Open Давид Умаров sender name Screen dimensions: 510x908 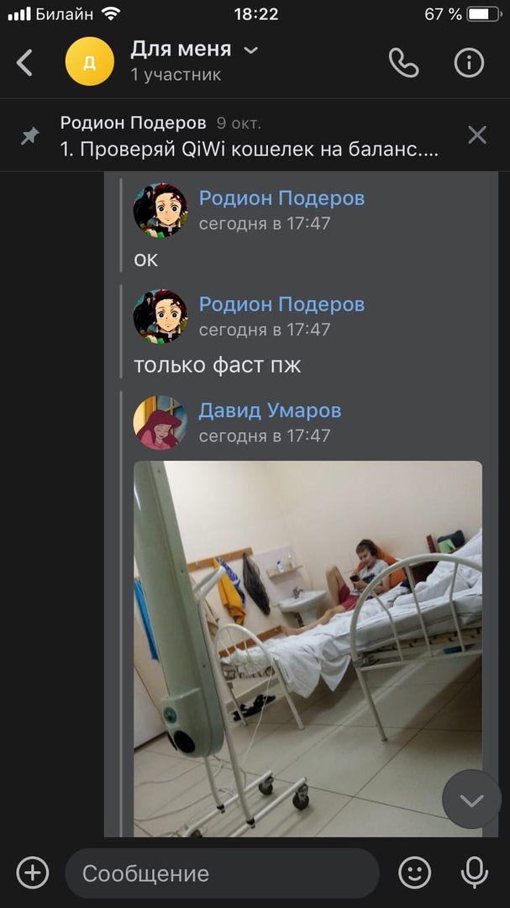270,410
